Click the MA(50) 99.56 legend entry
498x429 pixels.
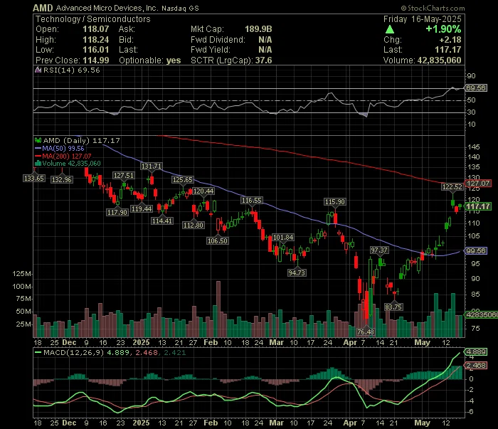[x=63, y=148]
